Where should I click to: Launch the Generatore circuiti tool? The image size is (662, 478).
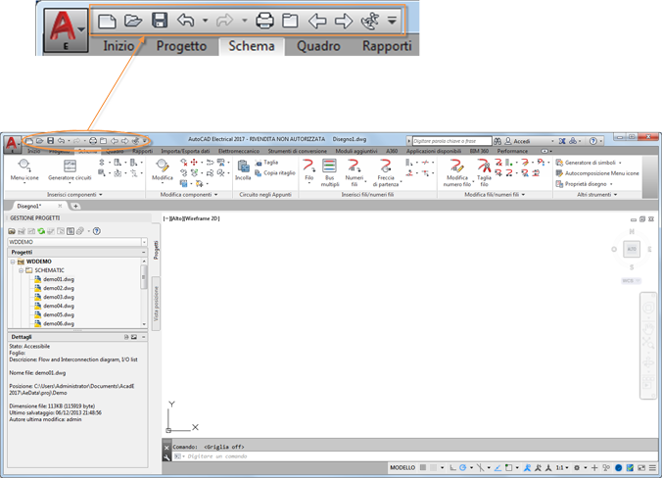tap(70, 170)
